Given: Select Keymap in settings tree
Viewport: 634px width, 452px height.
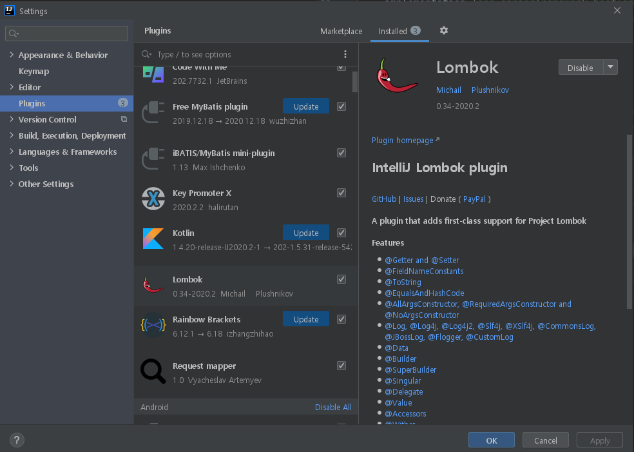Looking at the screenshot, I should (34, 71).
